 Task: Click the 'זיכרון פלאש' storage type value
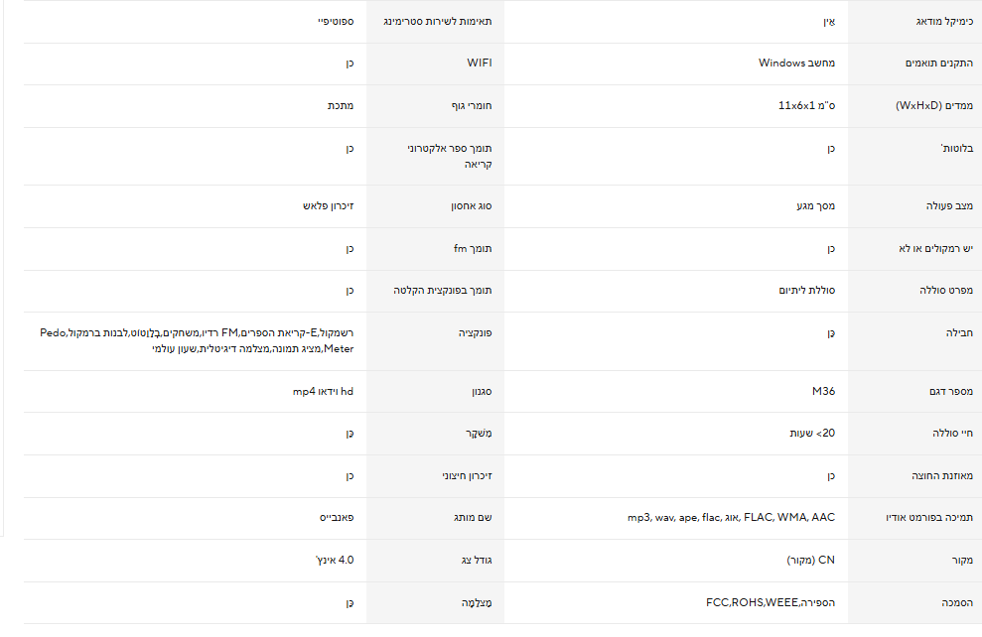coord(329,205)
